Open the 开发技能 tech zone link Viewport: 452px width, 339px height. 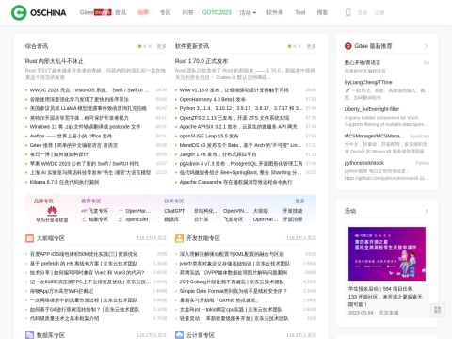[x=293, y=211]
